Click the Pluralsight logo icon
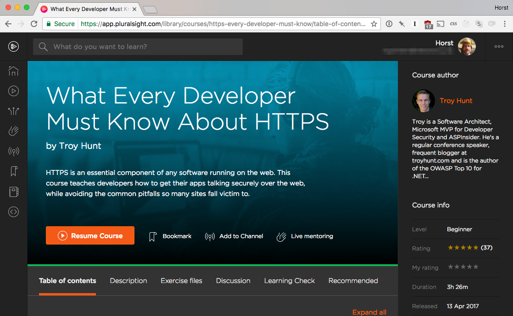Viewport: 513px width, 316px height. click(x=13, y=46)
